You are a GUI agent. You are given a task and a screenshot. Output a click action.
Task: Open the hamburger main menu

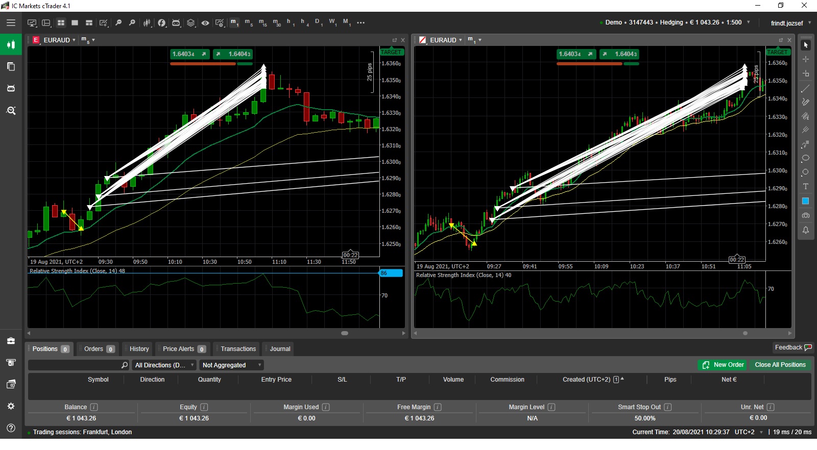(11, 23)
